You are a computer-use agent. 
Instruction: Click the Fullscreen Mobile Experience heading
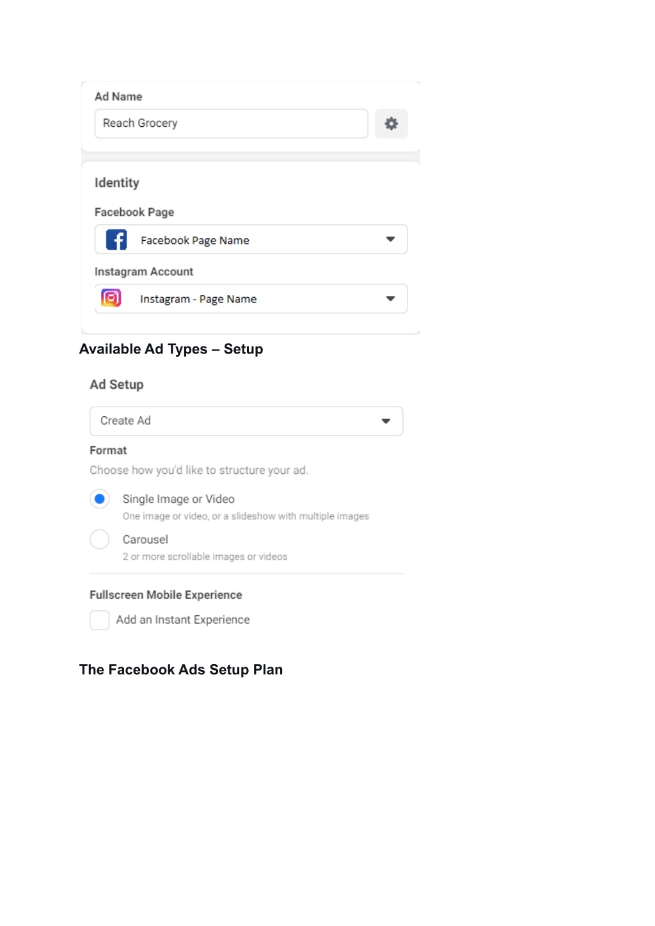click(x=166, y=595)
